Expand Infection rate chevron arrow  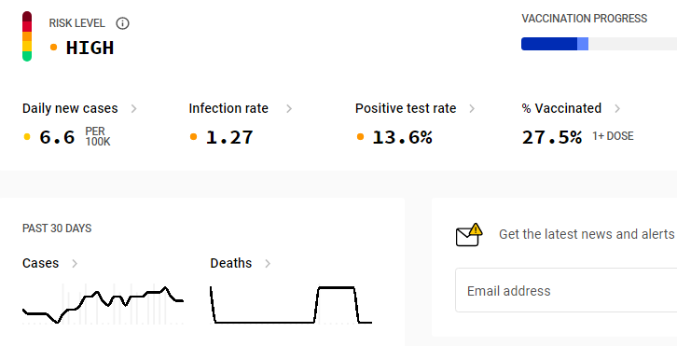tap(289, 108)
